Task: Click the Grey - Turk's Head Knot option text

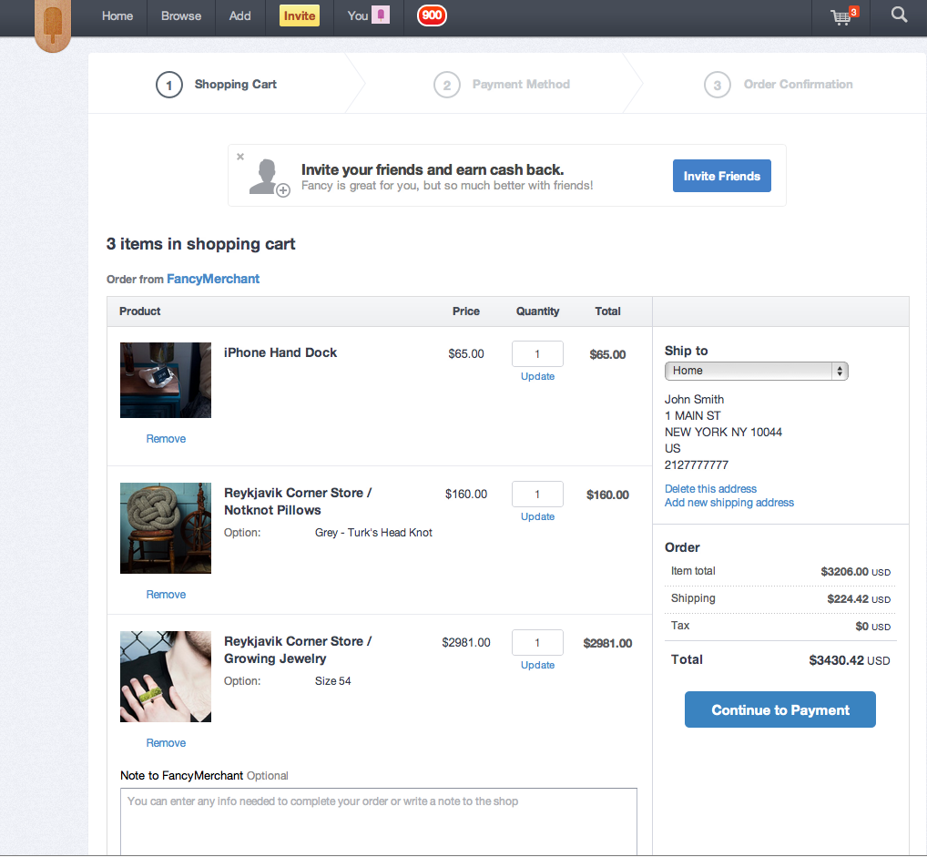Action: point(373,532)
